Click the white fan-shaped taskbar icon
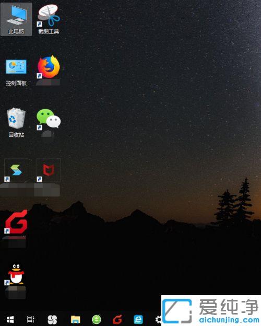The height and width of the screenshot is (326, 261). 52,320
